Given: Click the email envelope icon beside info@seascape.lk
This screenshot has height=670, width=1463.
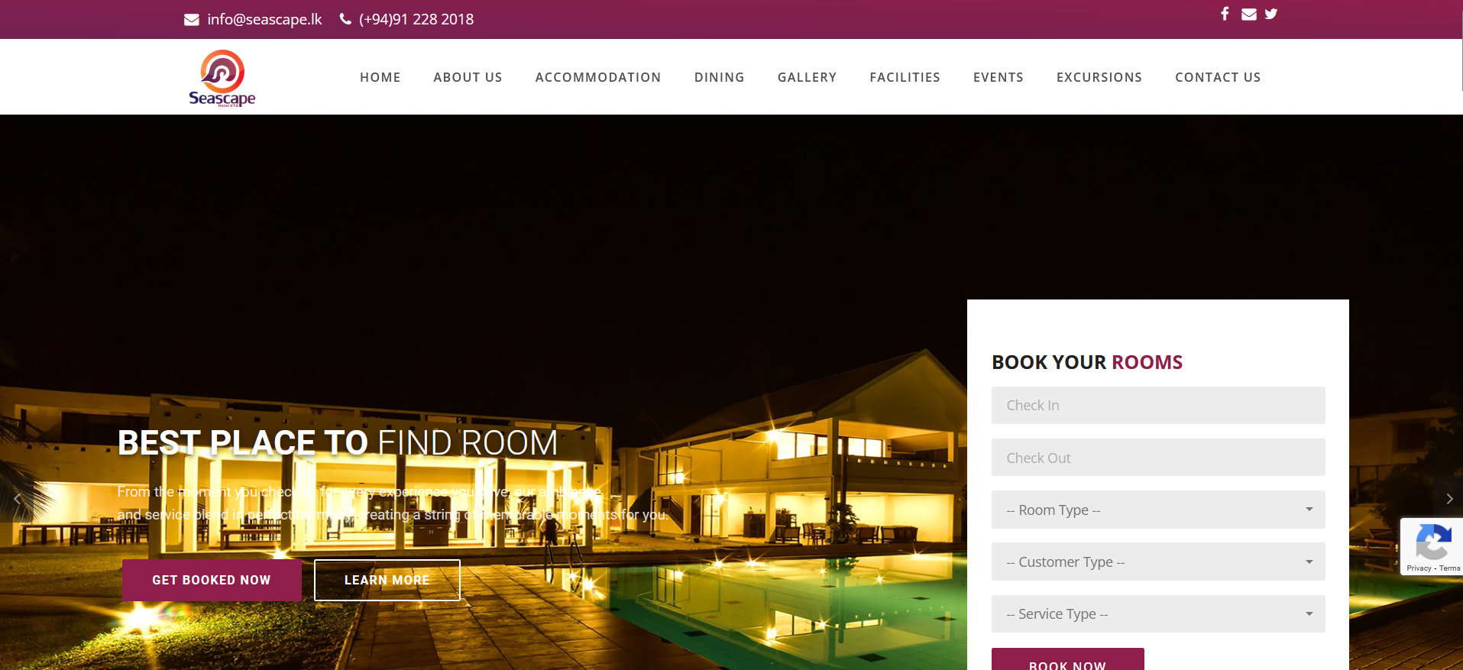Looking at the screenshot, I should point(192,20).
